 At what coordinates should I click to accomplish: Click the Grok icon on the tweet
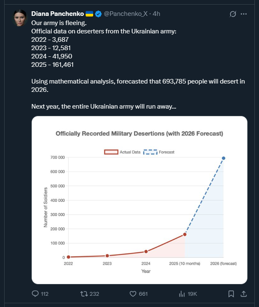tap(233, 14)
